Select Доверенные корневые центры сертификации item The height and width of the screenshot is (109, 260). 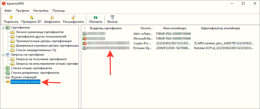pyautogui.click(x=47, y=45)
